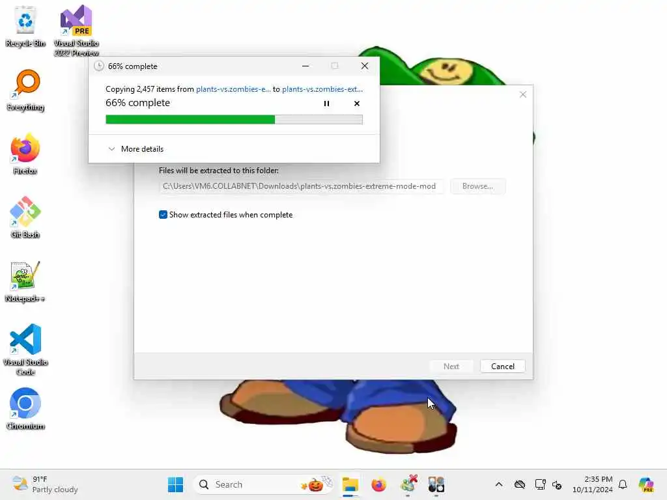This screenshot has width=667, height=500.
Task: Open the Recycle Bin desktop icon
Action: (25, 27)
